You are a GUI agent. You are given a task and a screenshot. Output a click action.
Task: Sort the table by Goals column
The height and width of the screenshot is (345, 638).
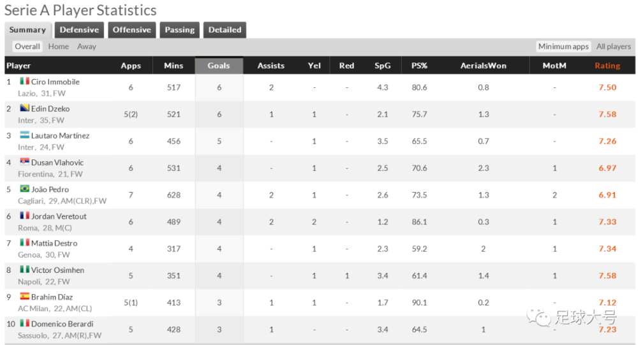click(x=219, y=66)
